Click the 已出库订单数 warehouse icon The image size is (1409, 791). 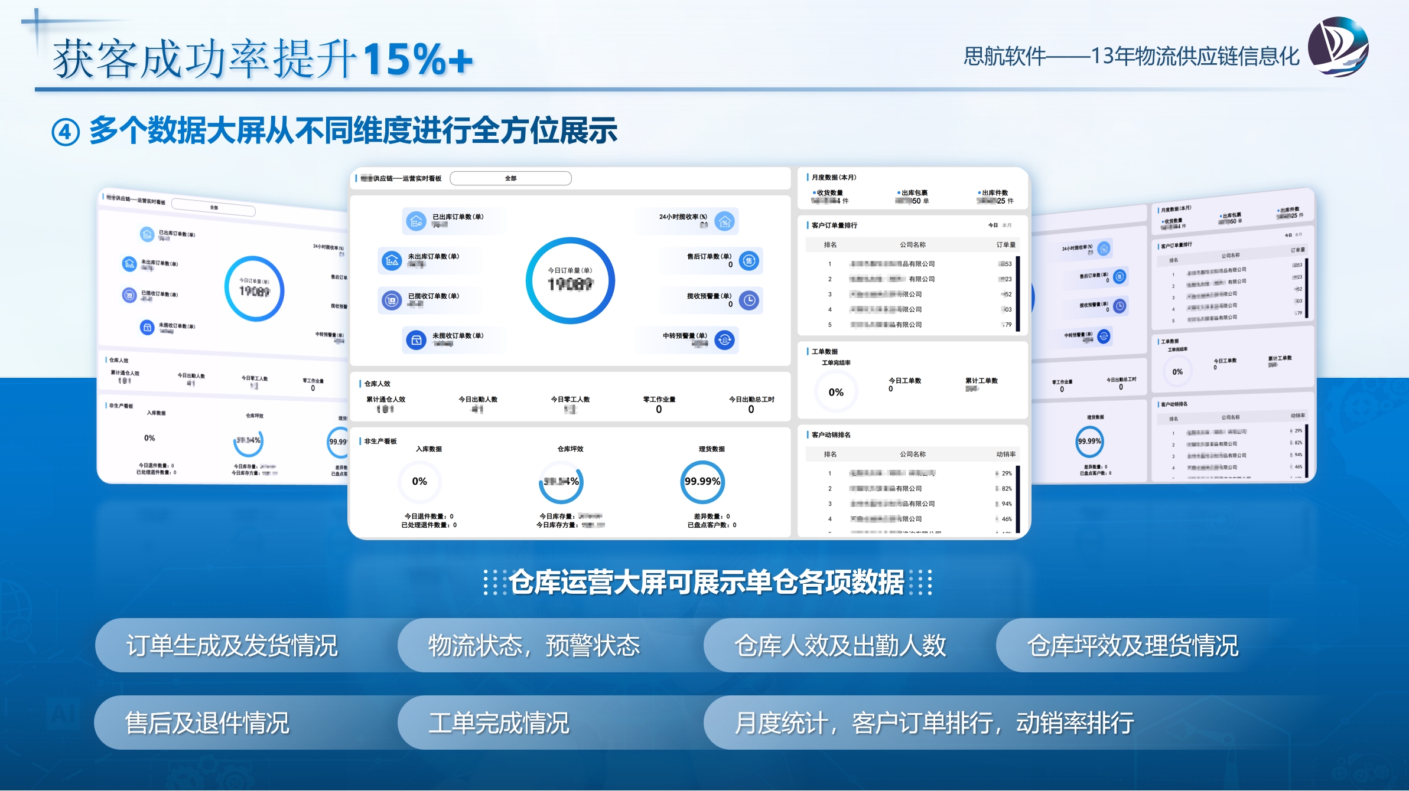point(416,221)
